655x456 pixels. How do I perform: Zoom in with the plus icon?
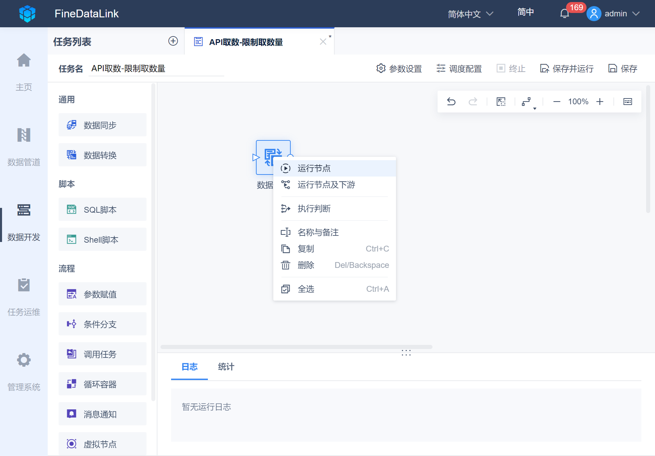point(600,102)
